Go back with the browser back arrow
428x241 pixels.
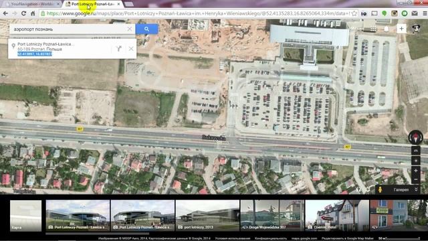pos(5,13)
